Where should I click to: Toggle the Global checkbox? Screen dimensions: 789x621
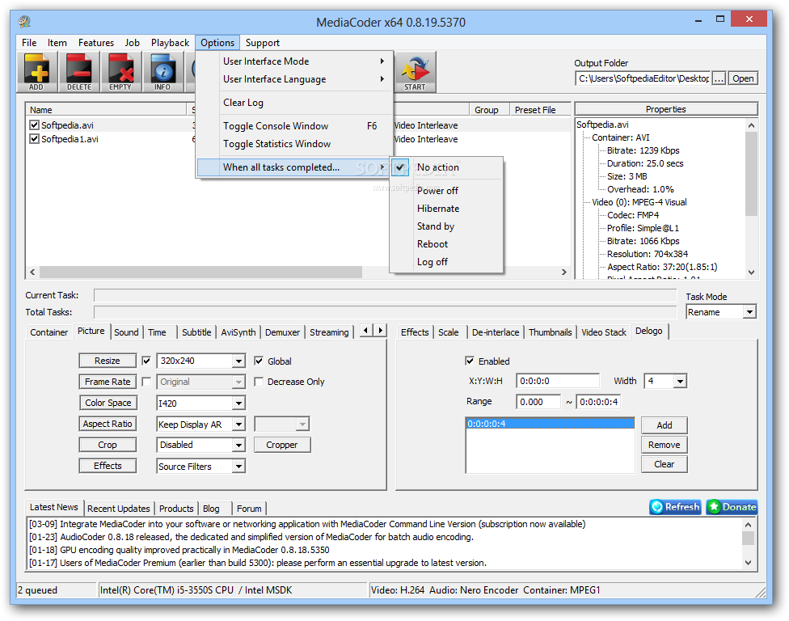pos(259,361)
